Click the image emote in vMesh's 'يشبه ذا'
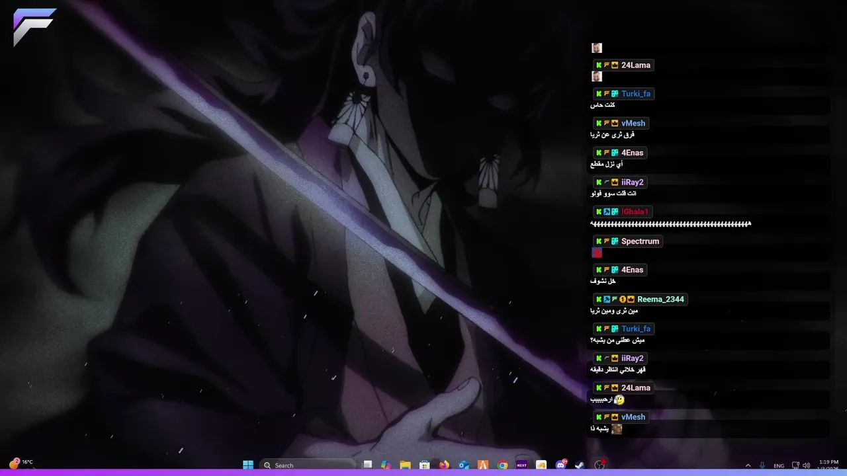The width and height of the screenshot is (847, 476). 616,429
